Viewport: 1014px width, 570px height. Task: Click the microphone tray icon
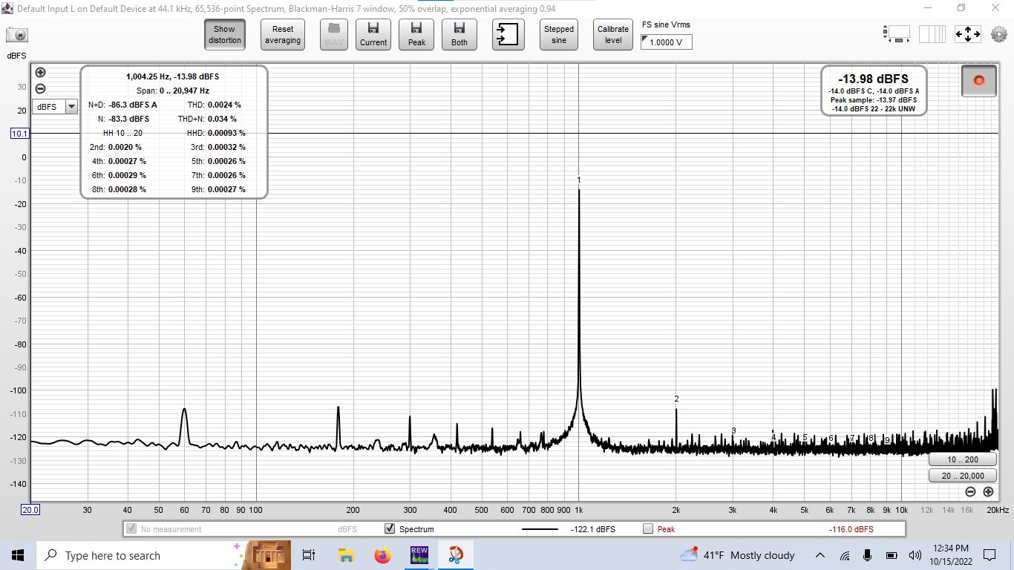(868, 555)
